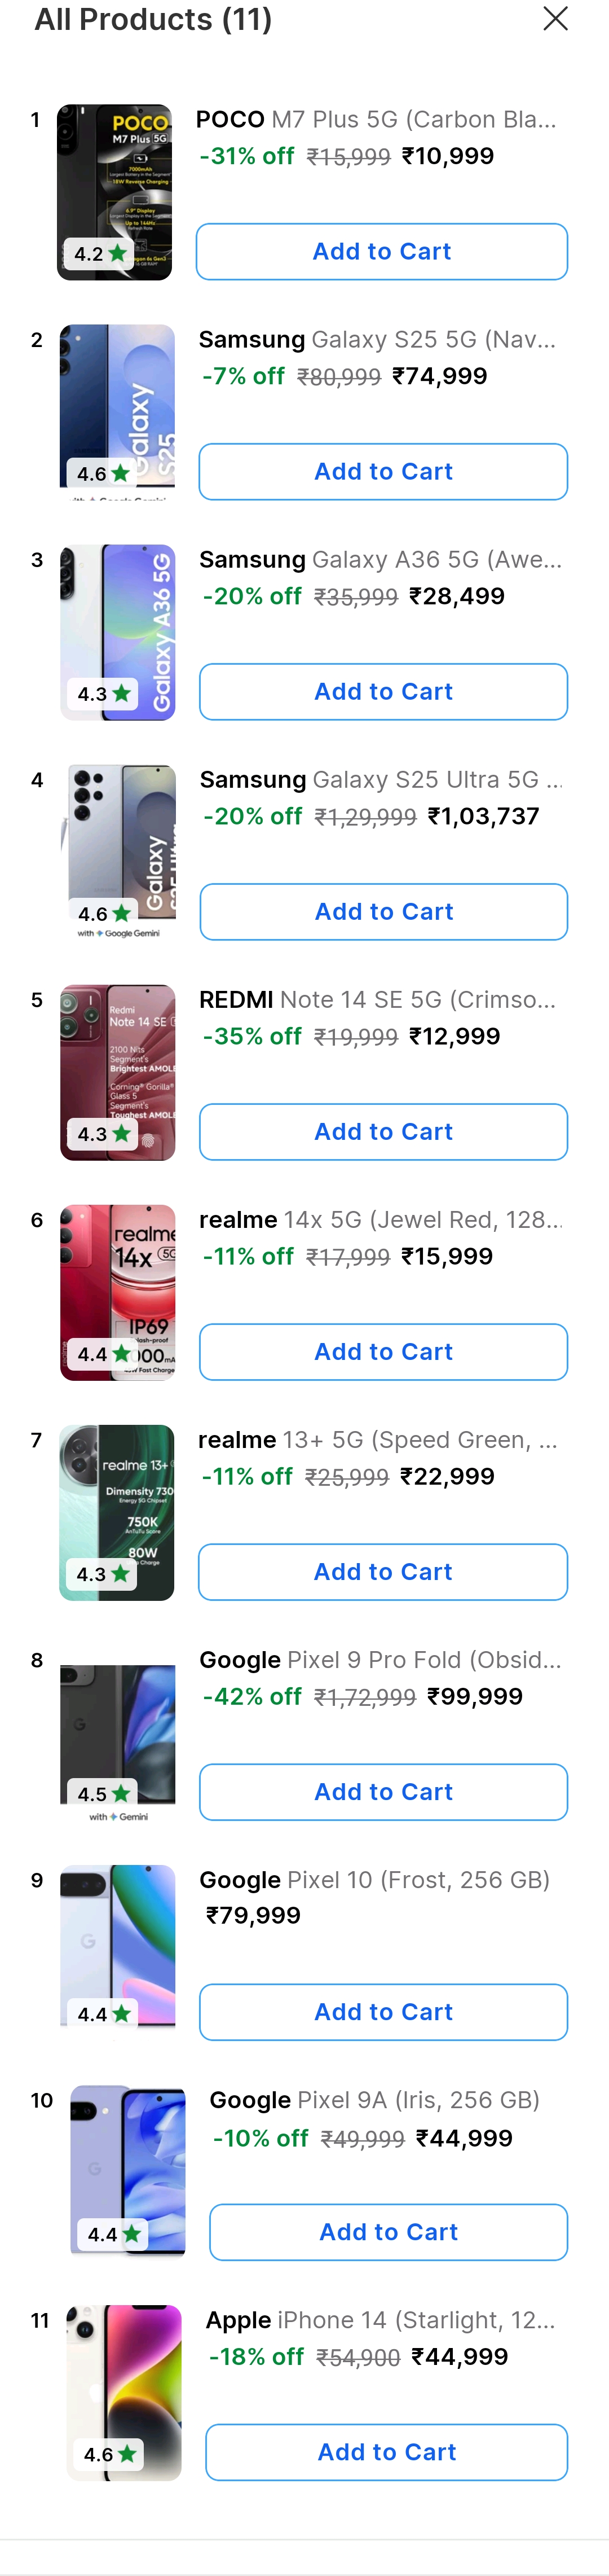Click Samsung Galaxy A36 5G title

[x=380, y=560]
